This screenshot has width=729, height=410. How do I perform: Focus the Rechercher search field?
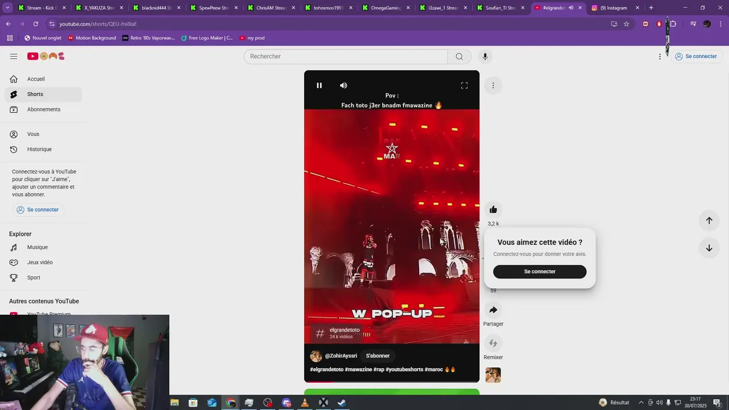pos(346,56)
